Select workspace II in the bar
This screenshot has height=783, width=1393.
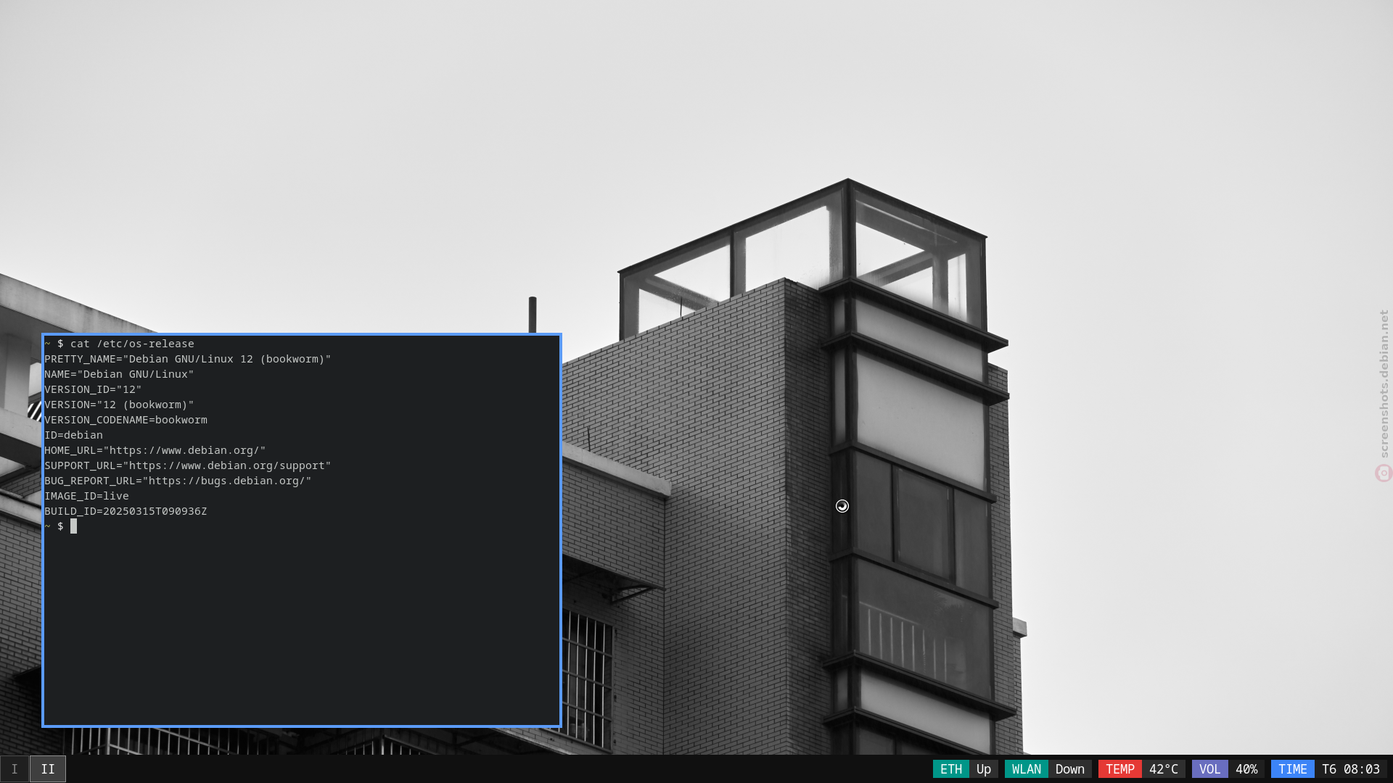[48, 769]
